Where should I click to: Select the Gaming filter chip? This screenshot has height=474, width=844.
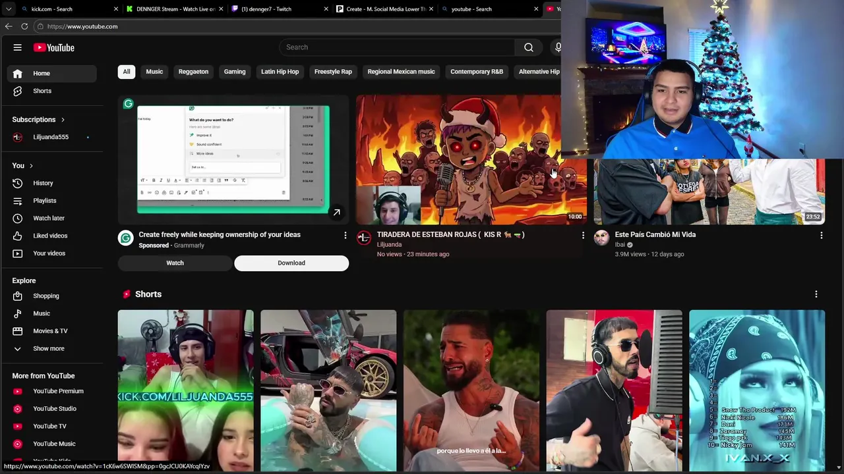coord(235,72)
